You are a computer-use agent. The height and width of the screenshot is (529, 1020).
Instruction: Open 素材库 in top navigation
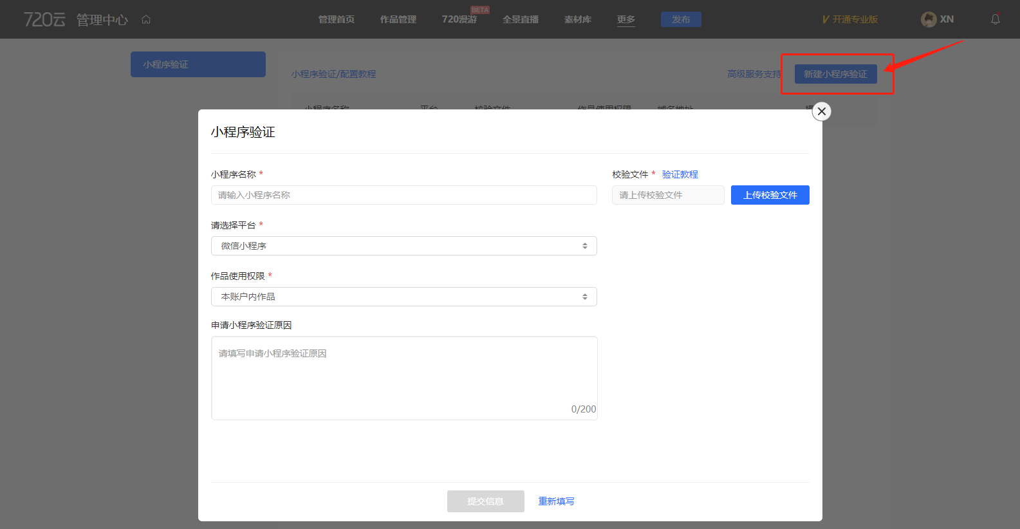click(577, 19)
